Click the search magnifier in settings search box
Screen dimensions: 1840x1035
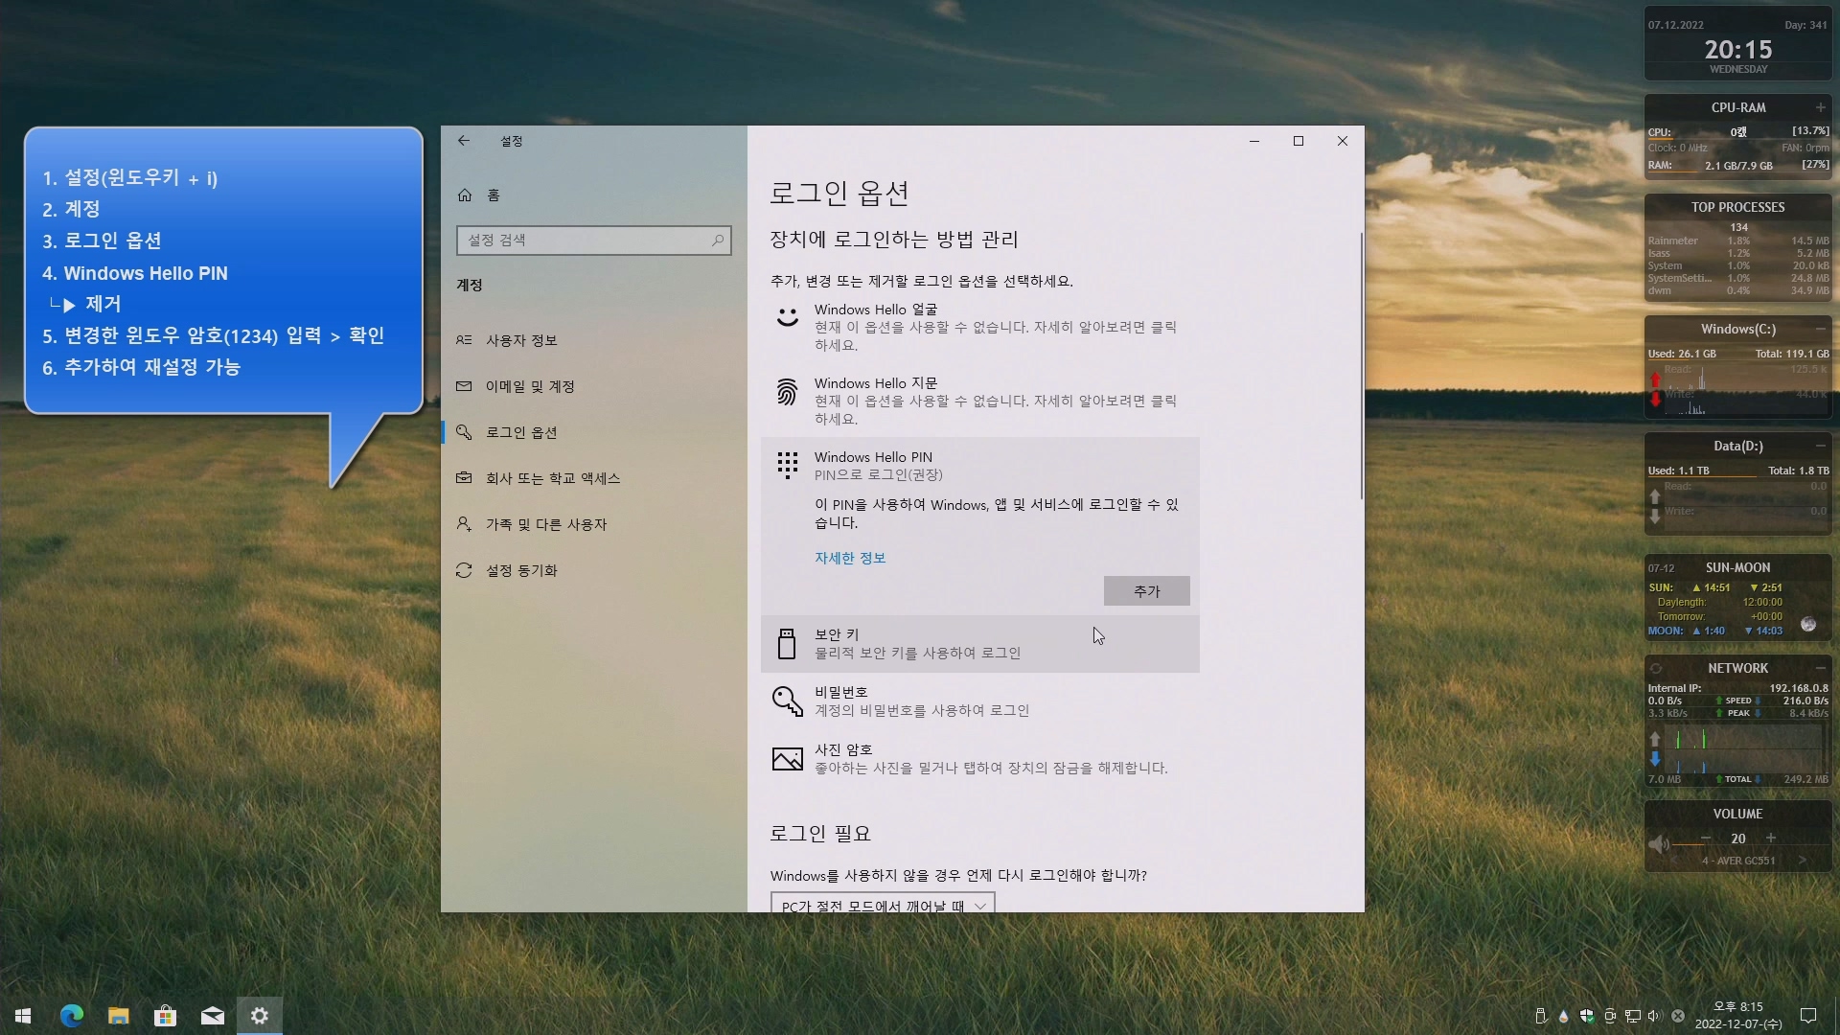tap(717, 241)
